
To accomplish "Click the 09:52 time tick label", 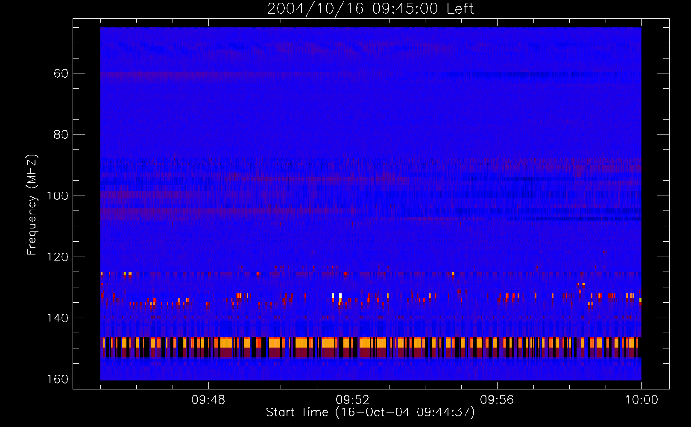I will (352, 400).
